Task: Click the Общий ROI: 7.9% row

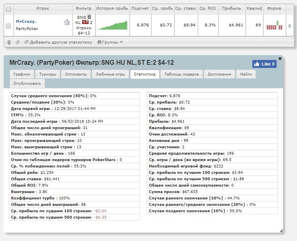Action: (74, 185)
